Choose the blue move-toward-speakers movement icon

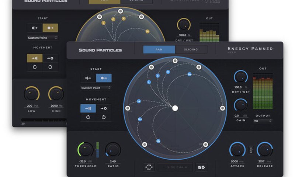88,108
